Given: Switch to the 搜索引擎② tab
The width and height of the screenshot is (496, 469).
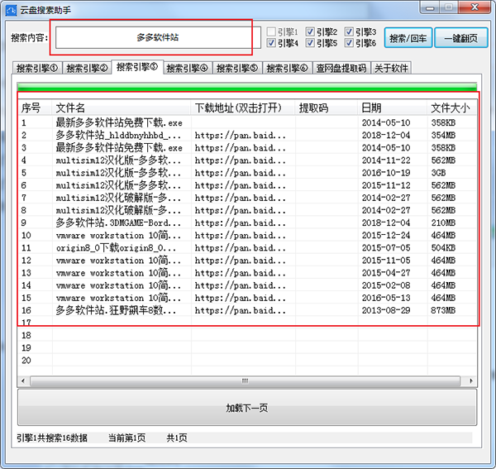Looking at the screenshot, I should pos(87,68).
